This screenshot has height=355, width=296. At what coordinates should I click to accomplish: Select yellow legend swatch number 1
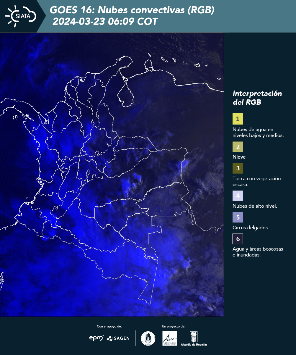238,119
